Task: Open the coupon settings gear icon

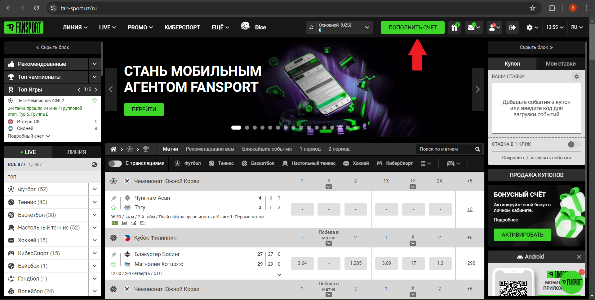Action: tap(576, 76)
